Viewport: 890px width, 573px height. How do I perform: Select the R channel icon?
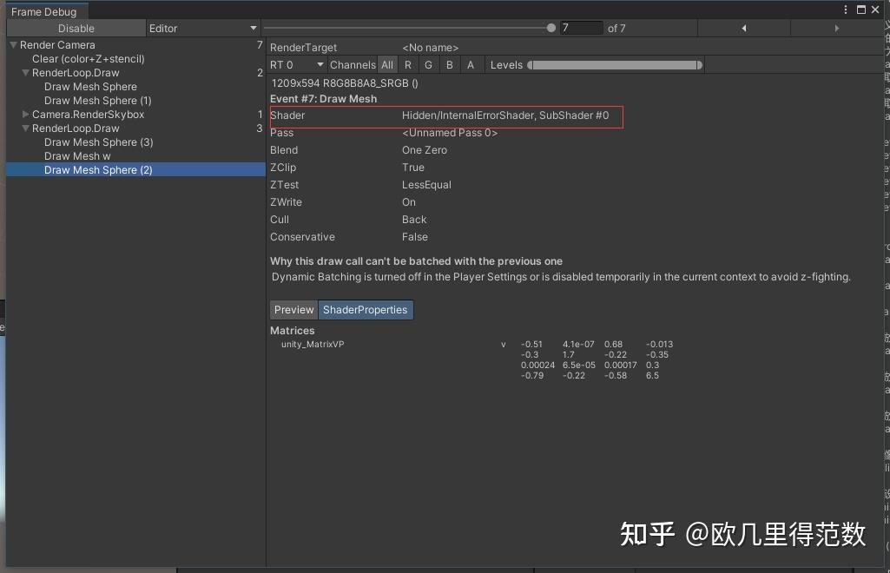point(408,64)
